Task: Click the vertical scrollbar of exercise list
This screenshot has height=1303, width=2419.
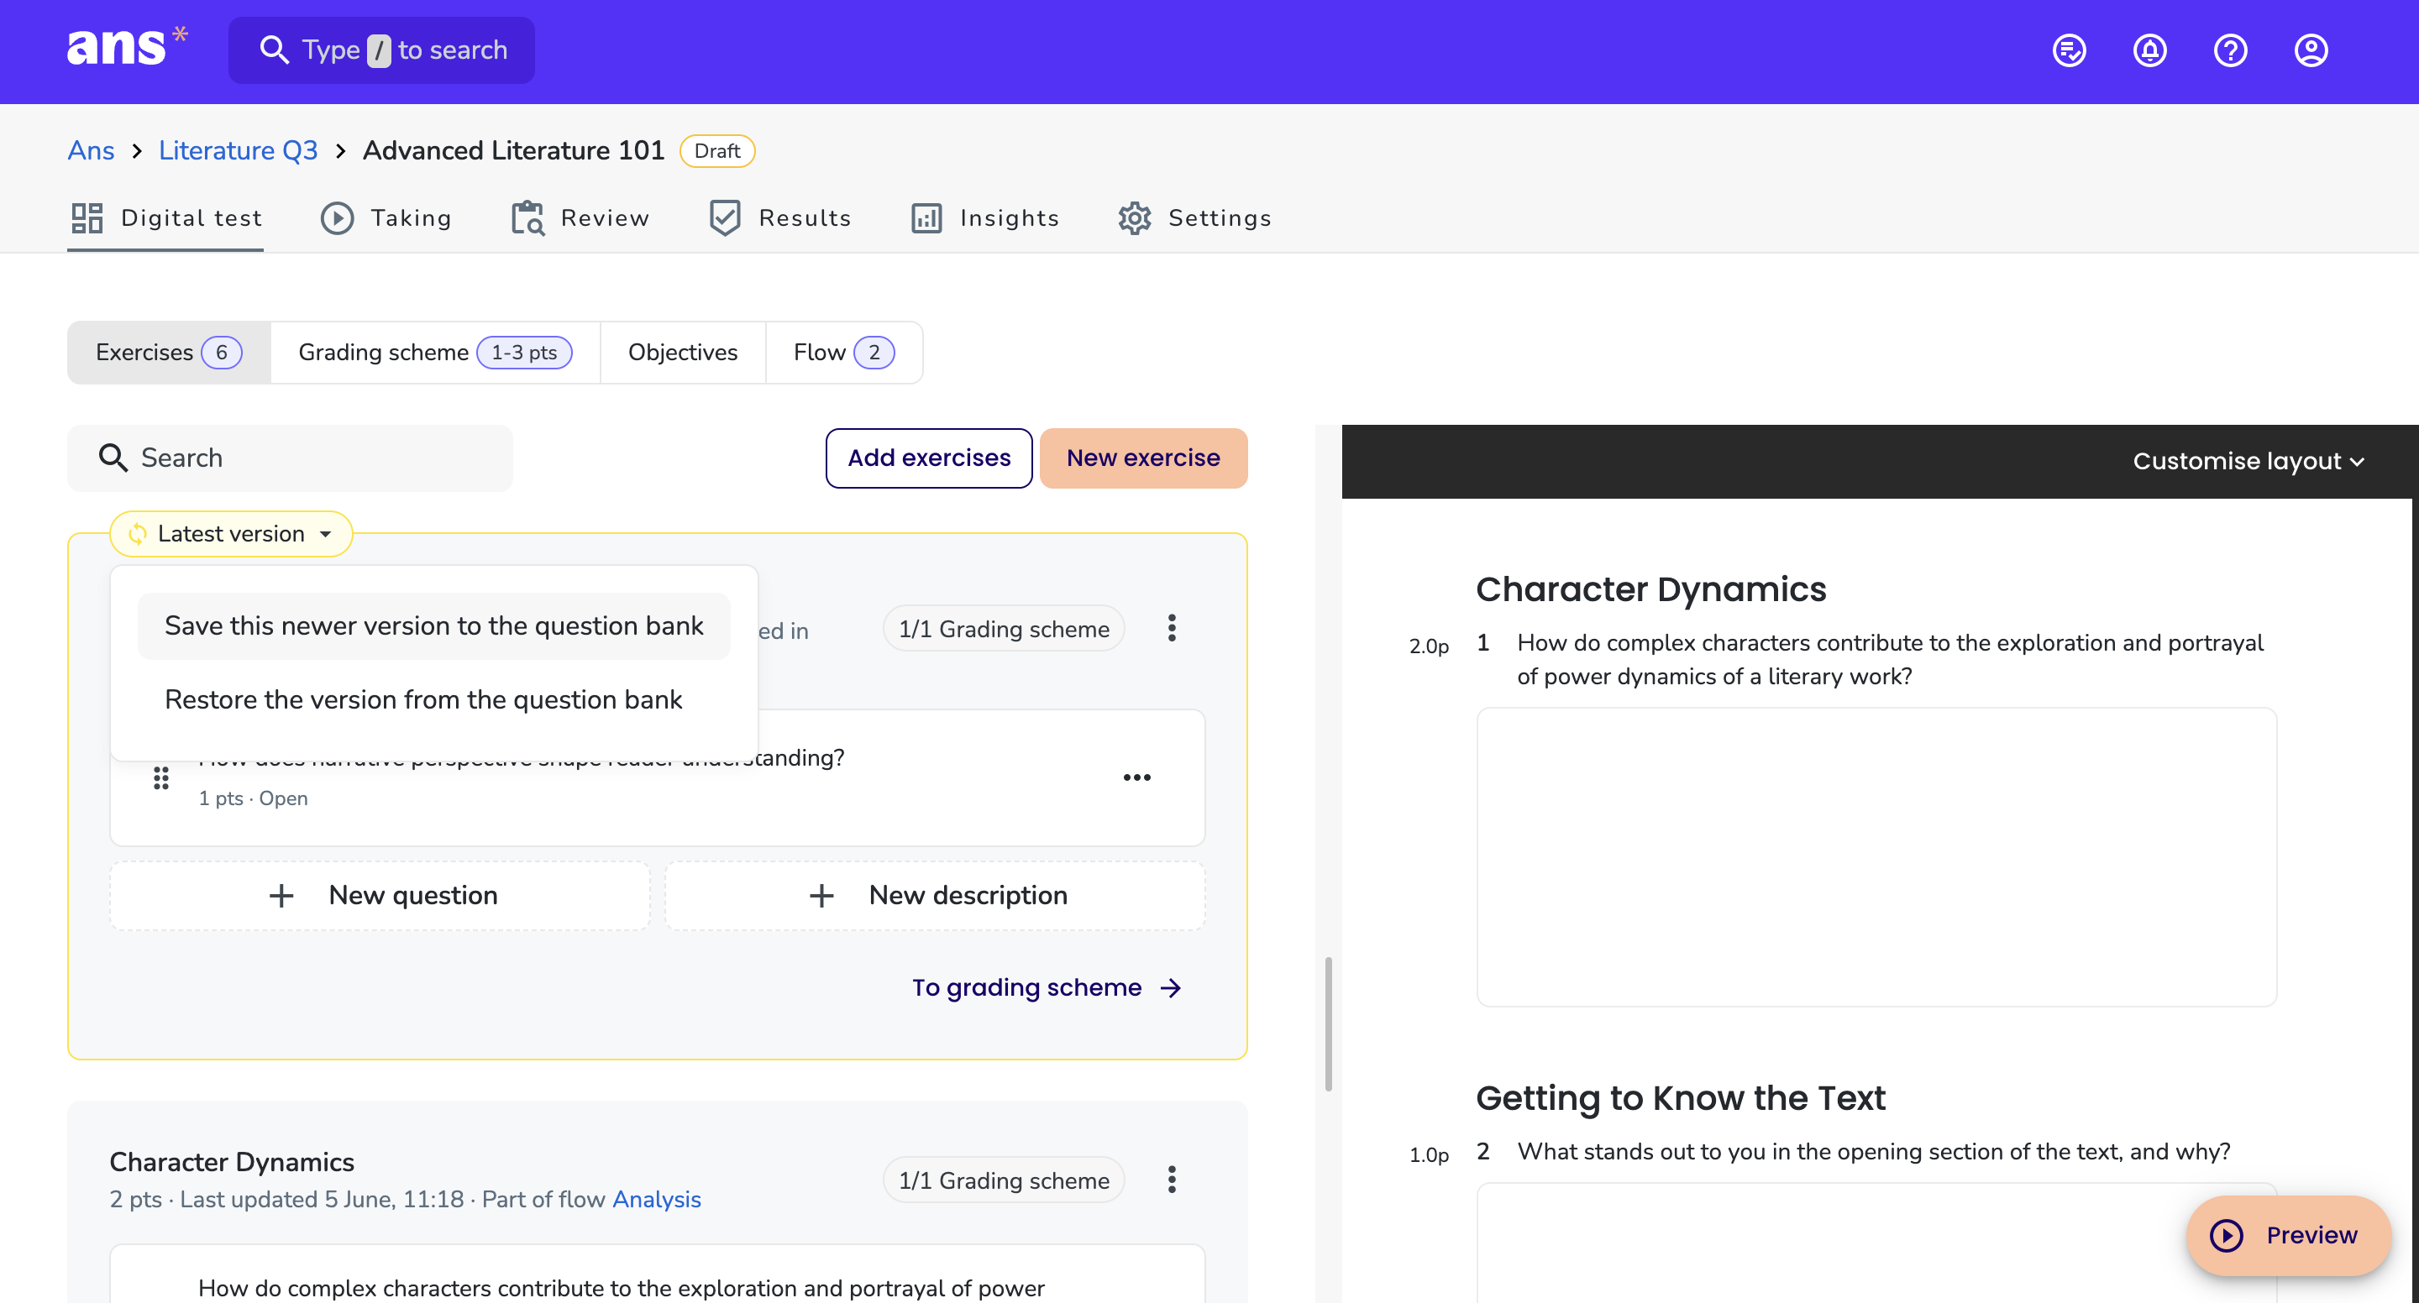Action: (x=1328, y=1023)
